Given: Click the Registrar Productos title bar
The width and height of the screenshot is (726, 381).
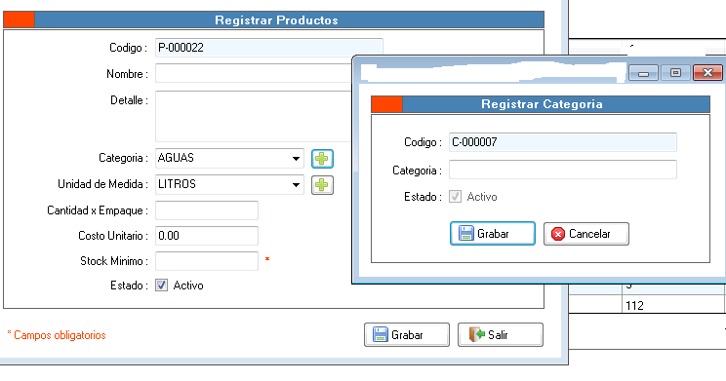Looking at the screenshot, I should pos(273,19).
